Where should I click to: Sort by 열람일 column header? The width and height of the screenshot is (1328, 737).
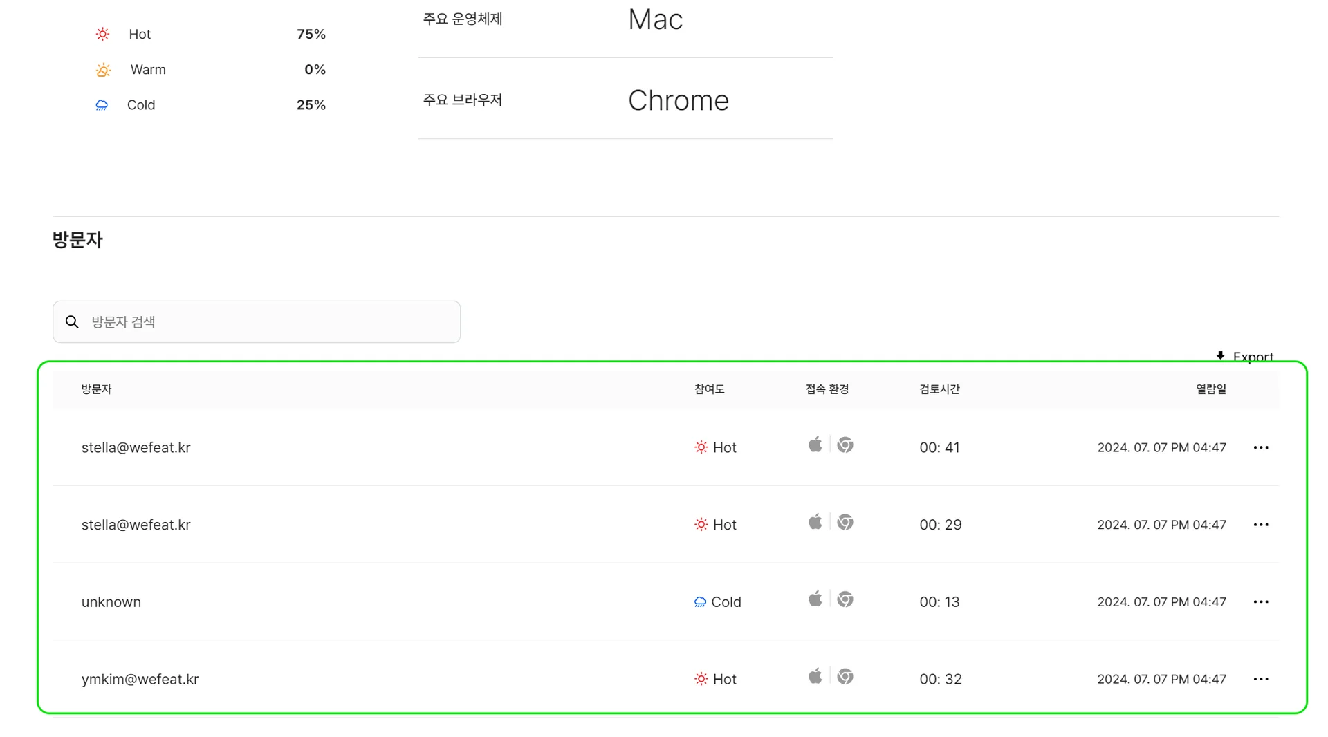(x=1210, y=389)
